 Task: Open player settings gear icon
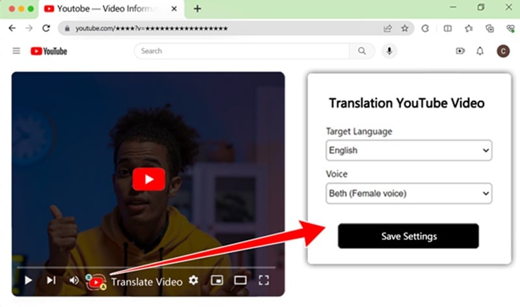[x=194, y=280]
